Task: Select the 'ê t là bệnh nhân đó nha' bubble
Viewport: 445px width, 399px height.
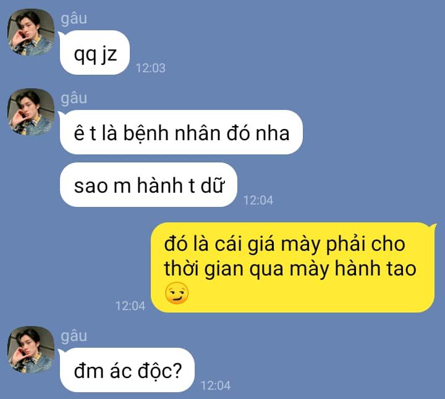Action: click(x=181, y=132)
